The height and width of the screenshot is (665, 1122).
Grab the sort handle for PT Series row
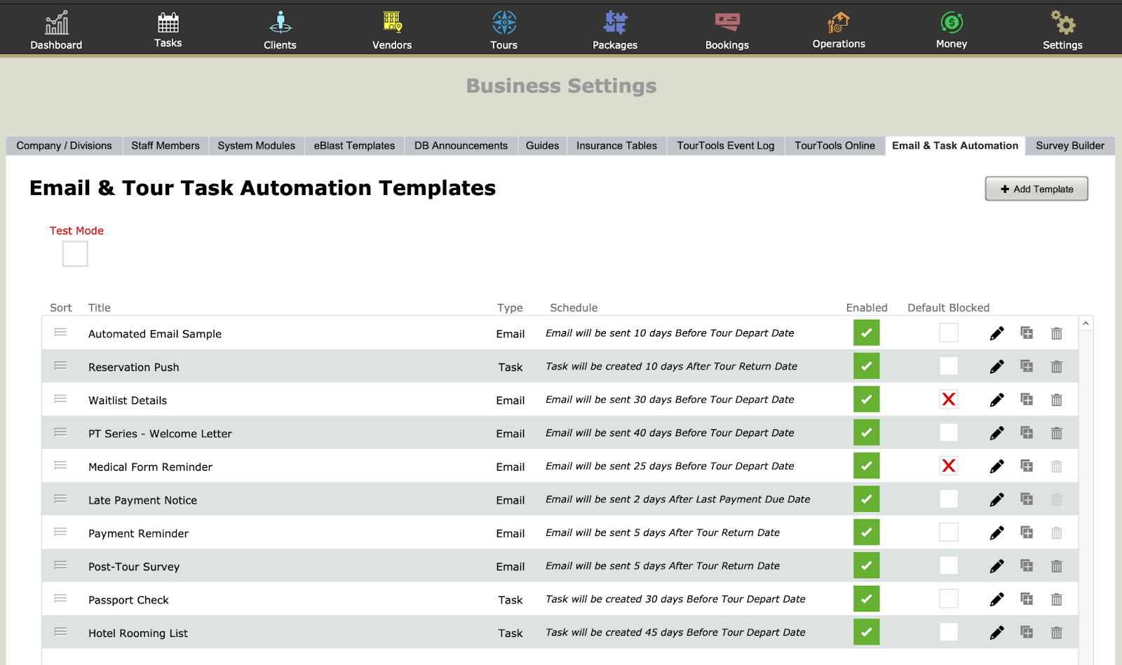coord(60,432)
